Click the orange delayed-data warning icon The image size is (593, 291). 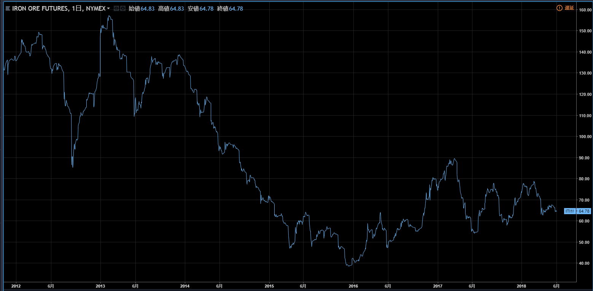(x=559, y=8)
